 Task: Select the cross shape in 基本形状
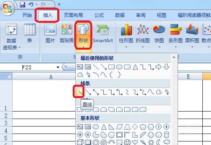(x=151, y=135)
